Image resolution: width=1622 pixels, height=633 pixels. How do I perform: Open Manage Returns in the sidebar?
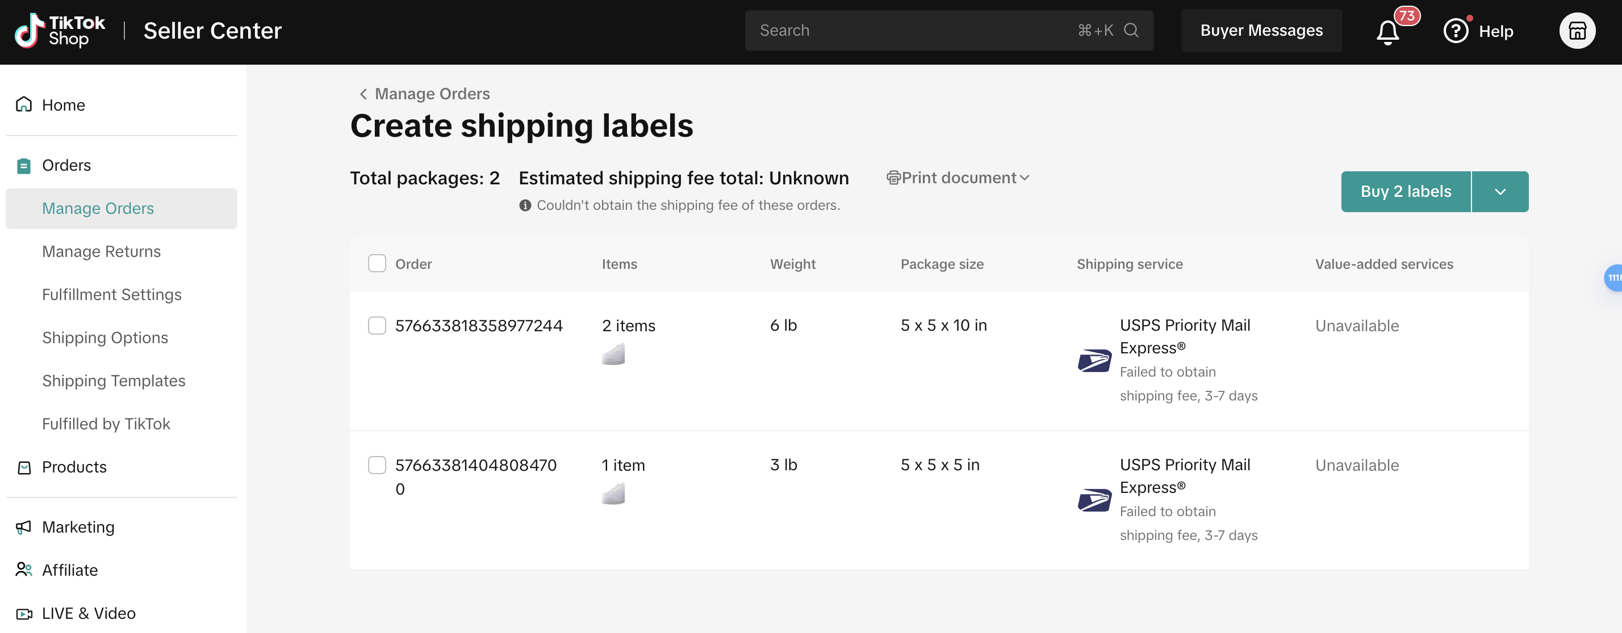[x=101, y=251]
